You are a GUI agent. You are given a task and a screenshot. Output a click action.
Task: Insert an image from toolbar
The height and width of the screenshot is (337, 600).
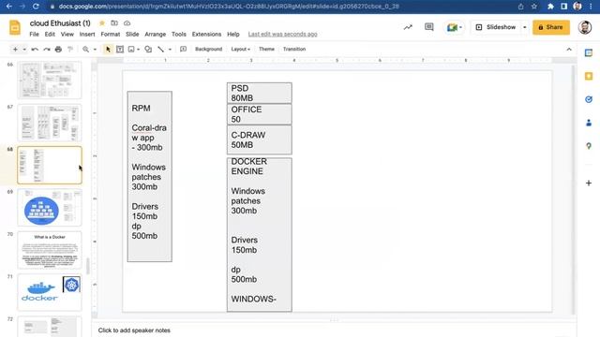131,50
